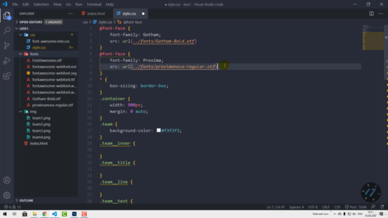388x218 pixels.
Task: Open the Help menu
Action: click(x=110, y=4)
